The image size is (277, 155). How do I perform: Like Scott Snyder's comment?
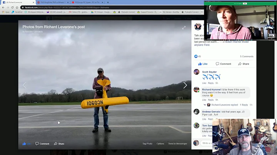tap(204, 83)
